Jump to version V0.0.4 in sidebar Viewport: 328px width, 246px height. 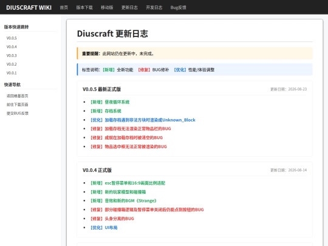coord(12,47)
